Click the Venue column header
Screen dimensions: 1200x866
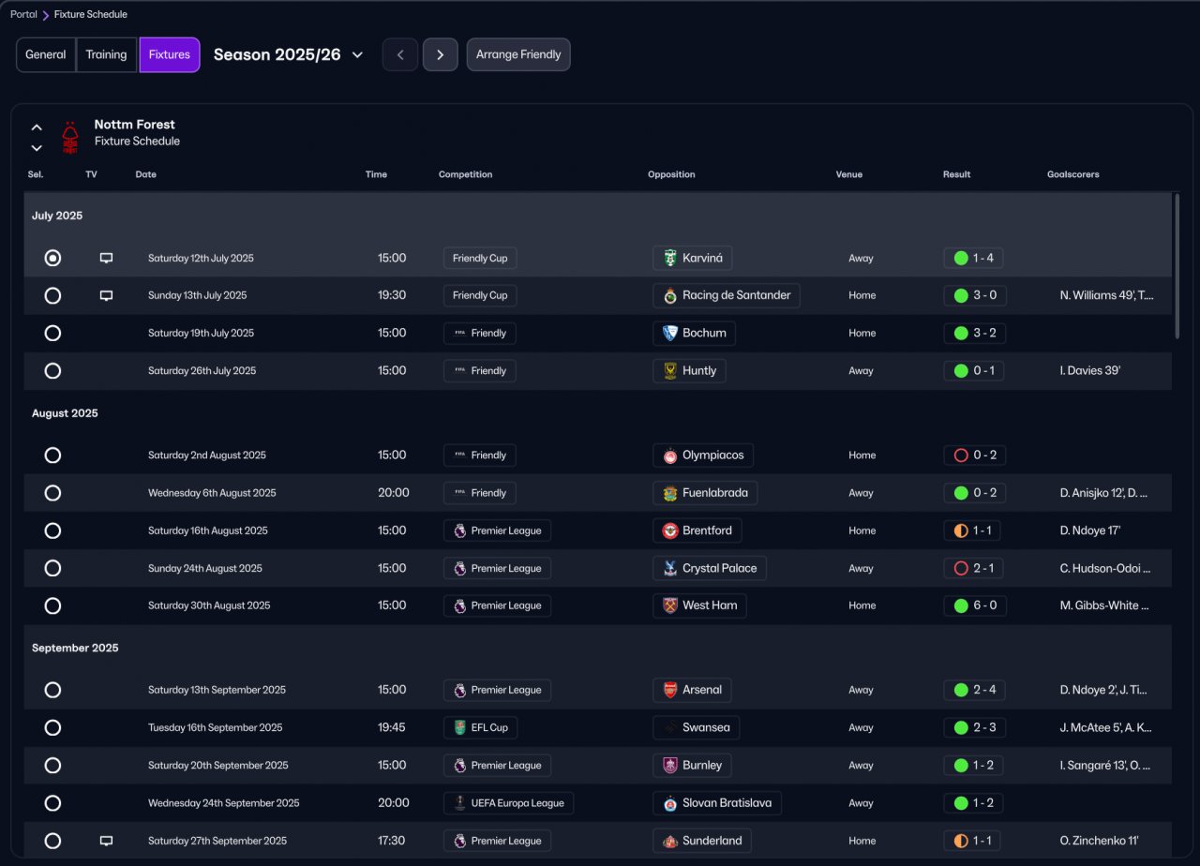tap(849, 174)
